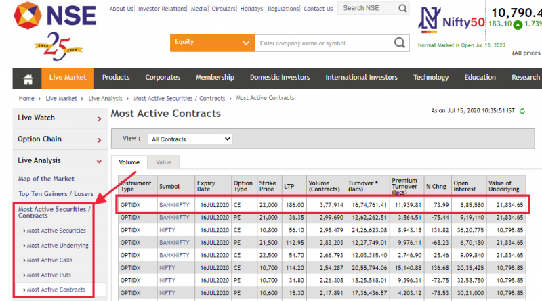Click the Most Active Contracts page heading
The image size is (542, 301).
(x=165, y=114)
